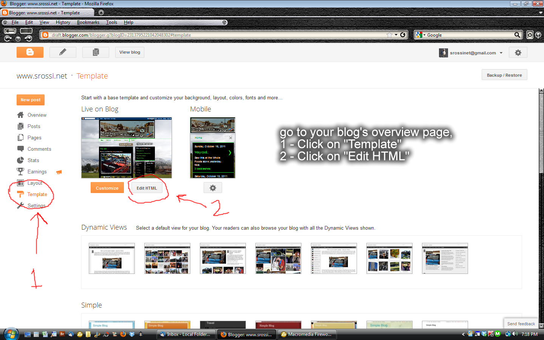Launch Dropbox from quick launch

[132, 334]
